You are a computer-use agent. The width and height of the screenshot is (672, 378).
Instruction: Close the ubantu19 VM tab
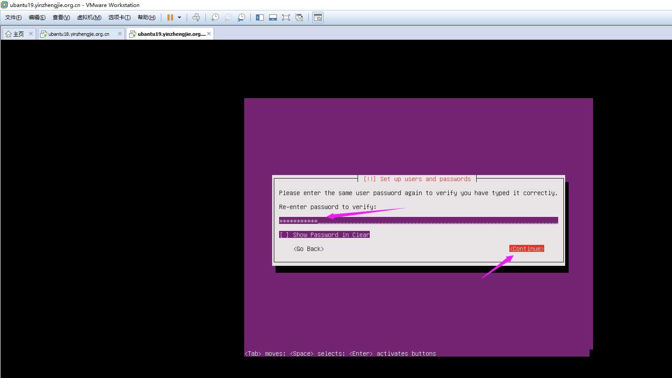(x=209, y=34)
